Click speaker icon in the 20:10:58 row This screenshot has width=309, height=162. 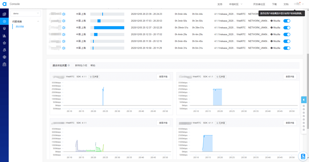[x=64, y=48]
